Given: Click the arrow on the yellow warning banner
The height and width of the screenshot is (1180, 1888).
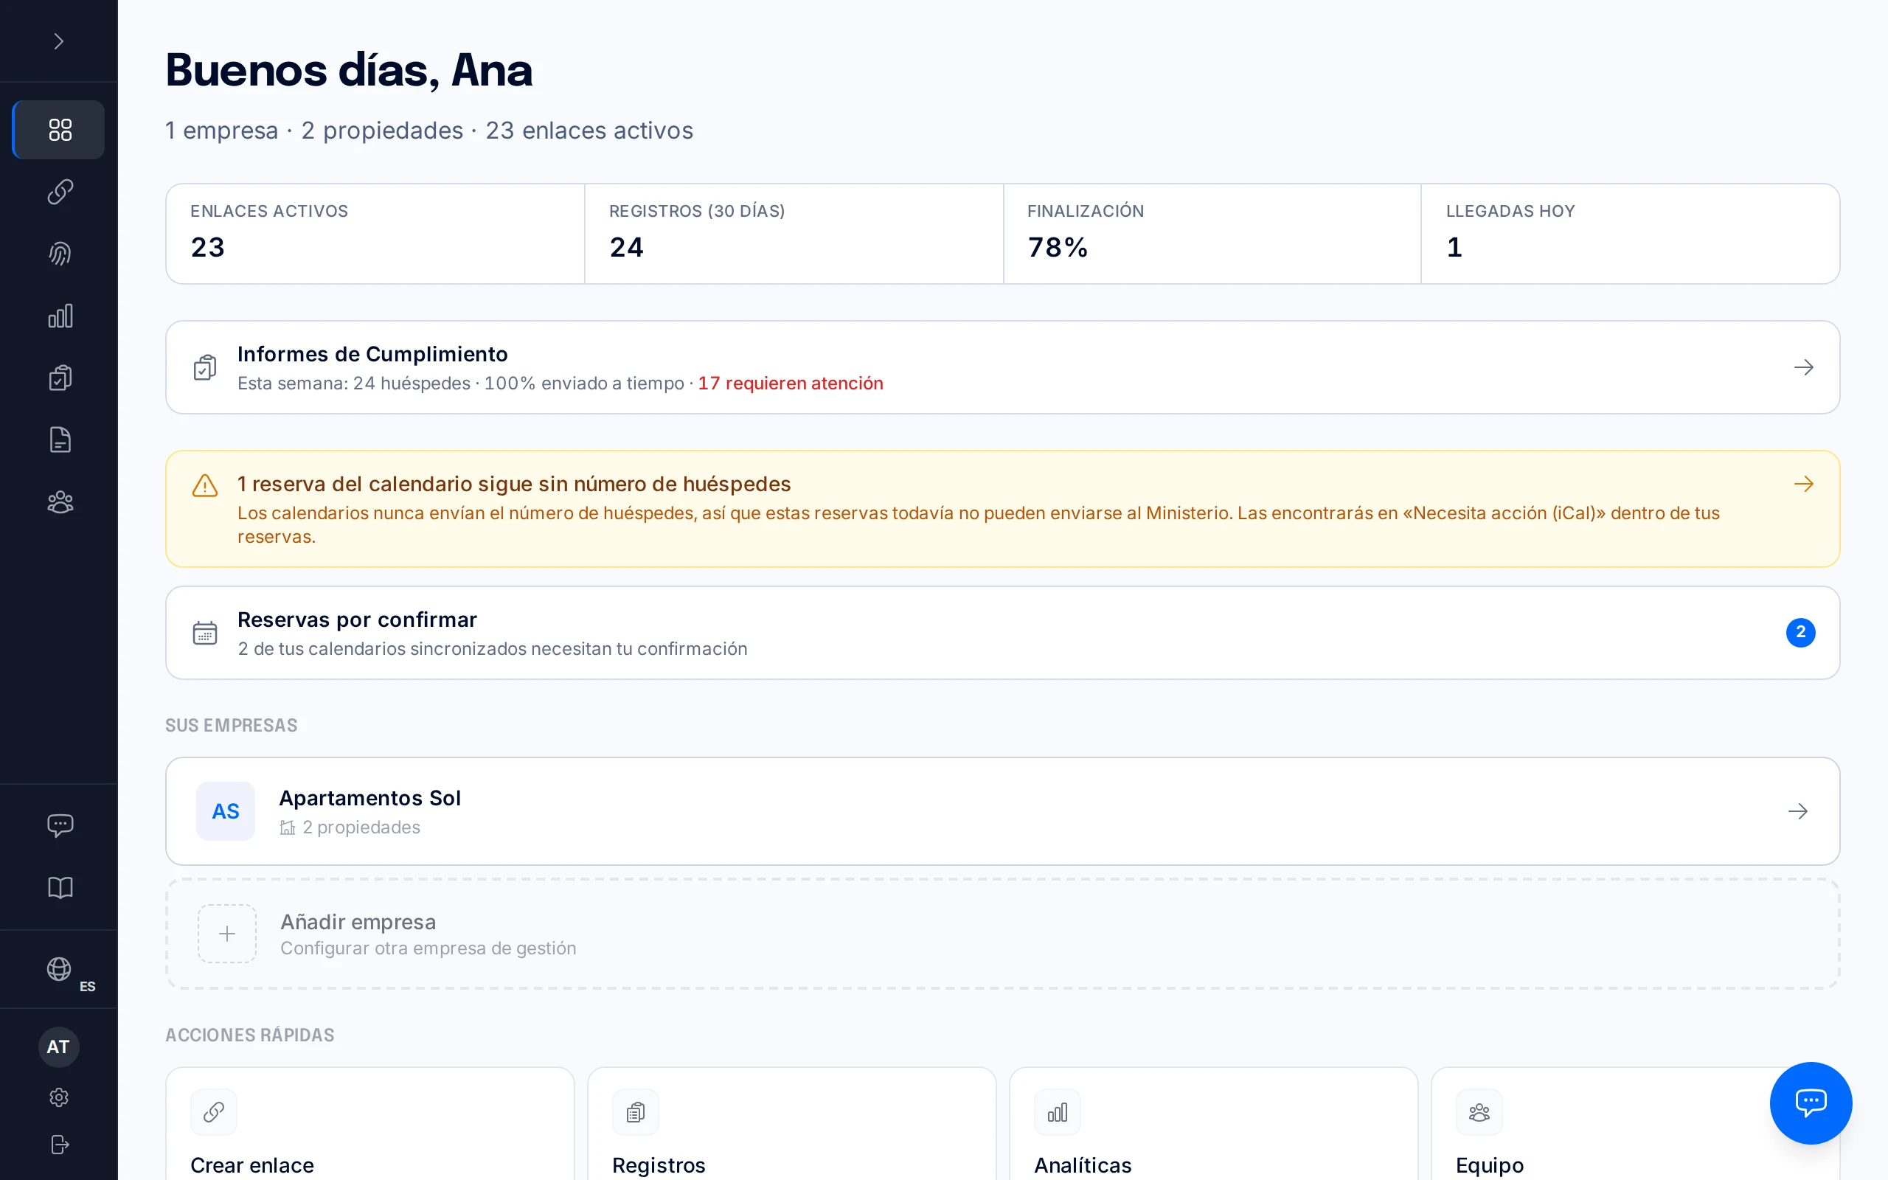Looking at the screenshot, I should [1803, 485].
